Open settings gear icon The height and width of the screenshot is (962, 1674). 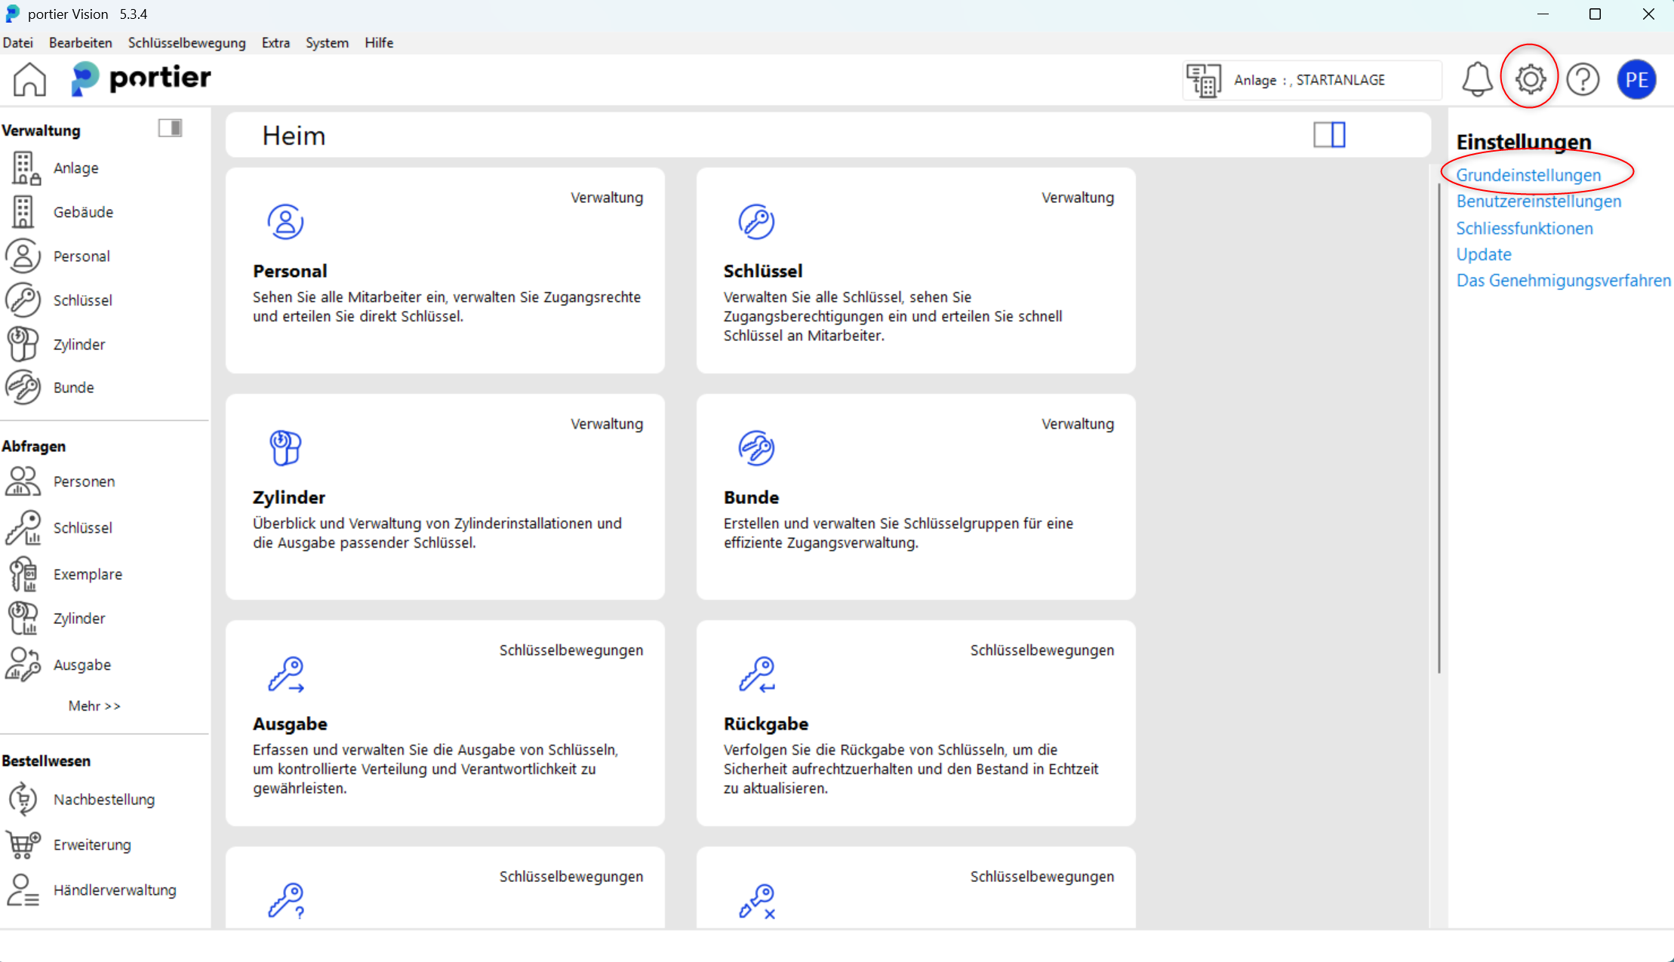tap(1530, 79)
